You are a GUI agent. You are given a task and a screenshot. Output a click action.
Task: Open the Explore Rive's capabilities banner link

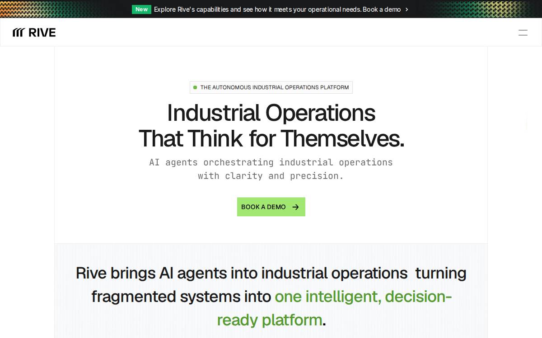point(277,9)
